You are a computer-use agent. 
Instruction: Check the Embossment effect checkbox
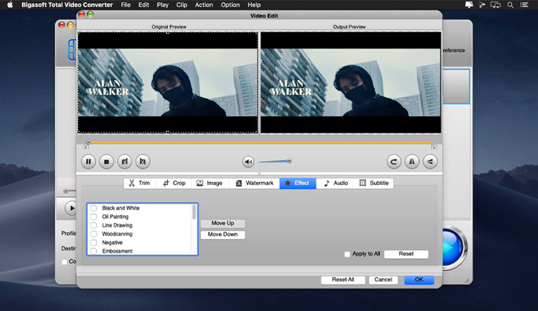pyautogui.click(x=93, y=251)
